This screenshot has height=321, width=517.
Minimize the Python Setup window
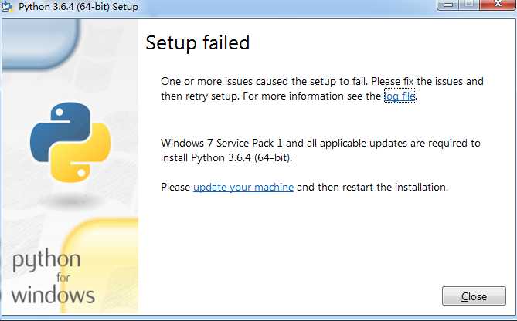(448, 5)
